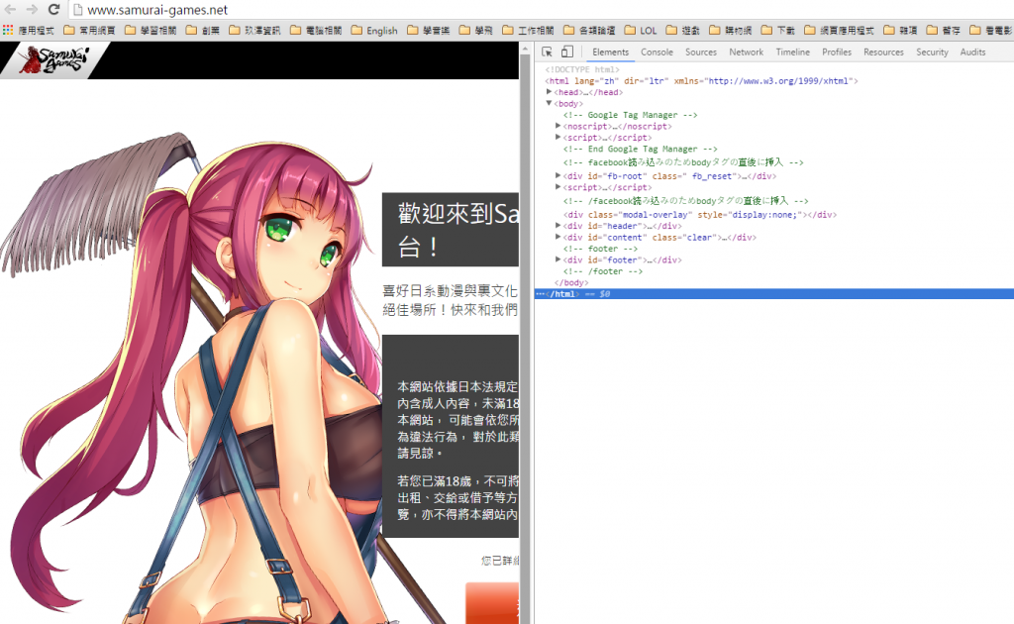The height and width of the screenshot is (624, 1014).
Task: Open the 工作相關 bookmark folder
Action: 529,30
